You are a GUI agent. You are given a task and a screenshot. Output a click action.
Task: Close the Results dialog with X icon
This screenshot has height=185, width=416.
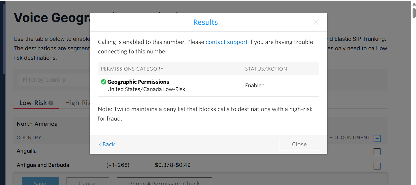(316, 22)
